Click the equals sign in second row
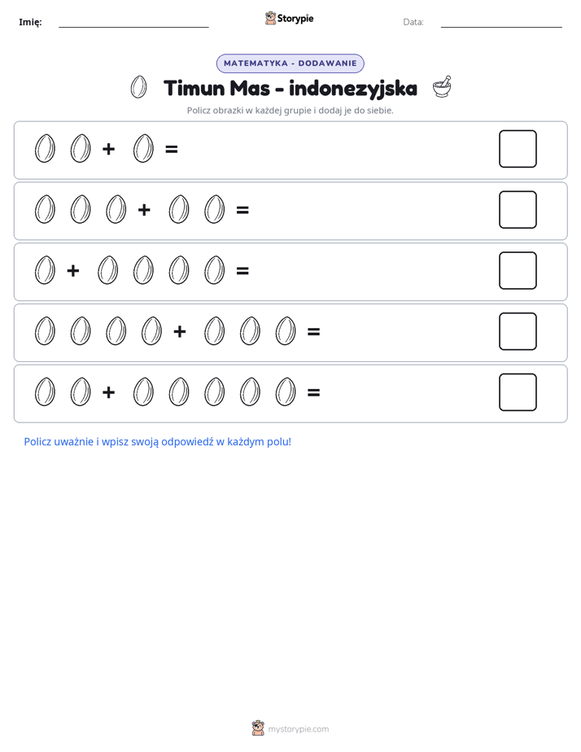 (242, 210)
